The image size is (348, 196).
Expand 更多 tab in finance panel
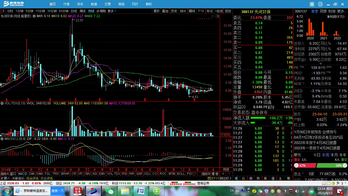(x=342, y=11)
